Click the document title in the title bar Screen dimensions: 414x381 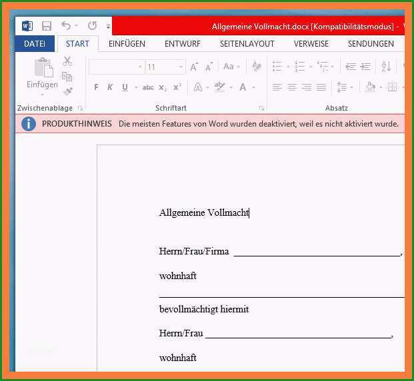coord(303,27)
